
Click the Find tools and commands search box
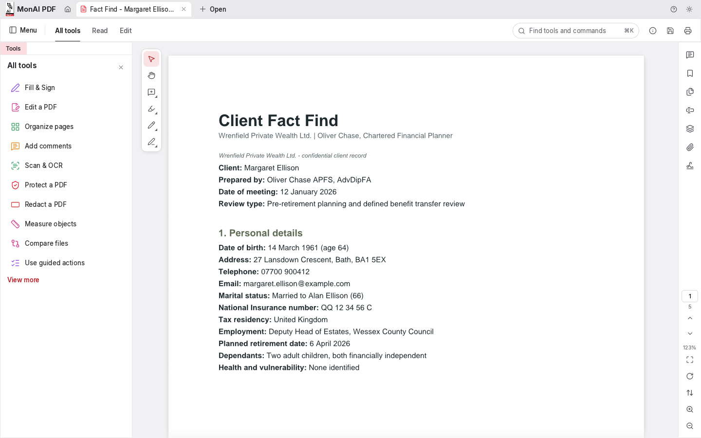point(575,31)
